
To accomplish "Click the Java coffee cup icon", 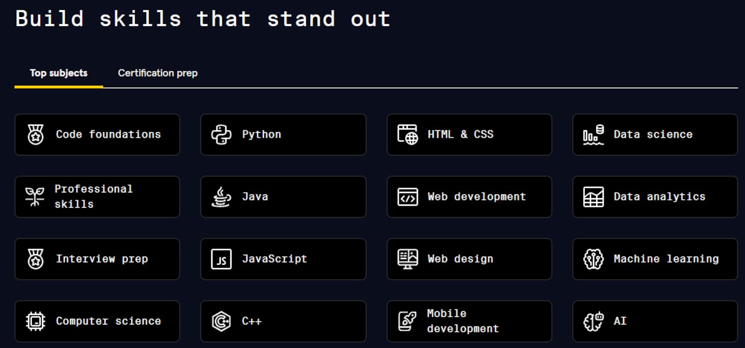I will pos(221,197).
